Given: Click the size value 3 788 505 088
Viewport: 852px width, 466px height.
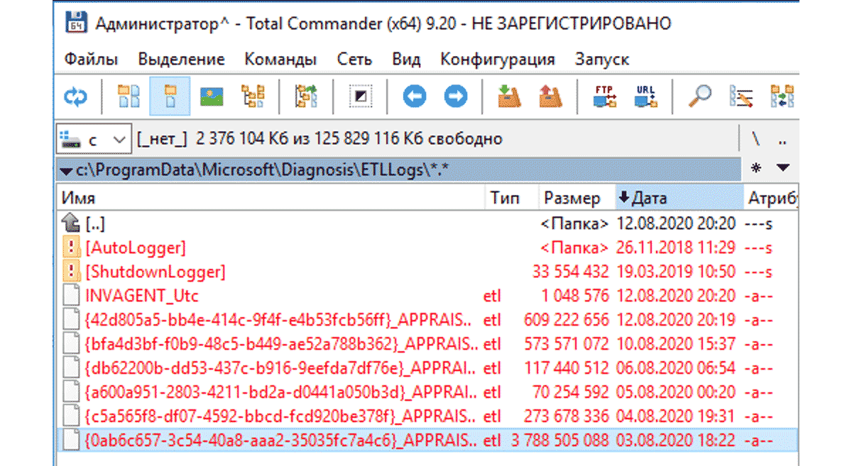Looking at the screenshot, I should [560, 440].
